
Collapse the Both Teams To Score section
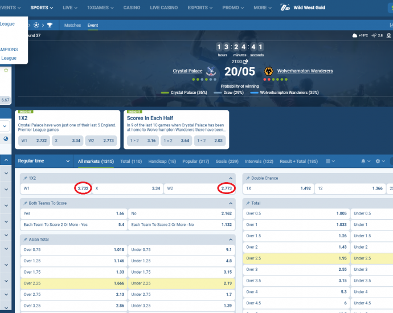pos(231,203)
